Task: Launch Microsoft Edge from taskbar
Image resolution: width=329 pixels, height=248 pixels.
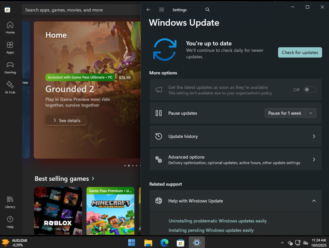Action: coord(164,243)
